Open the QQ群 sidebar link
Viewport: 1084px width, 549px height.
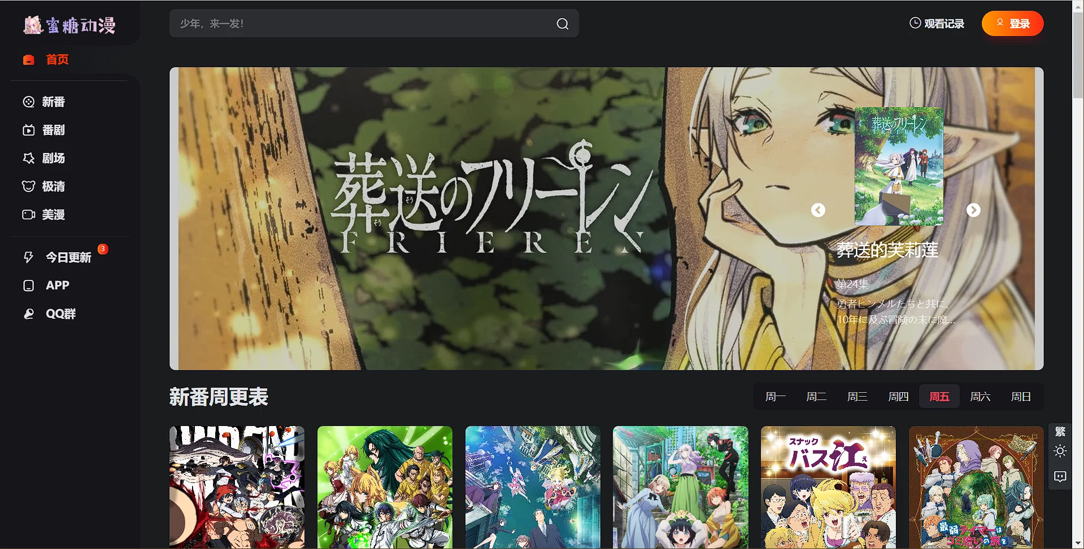(60, 314)
